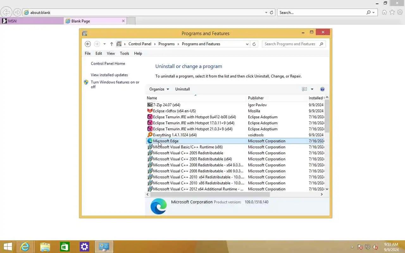Select the Everything 1.4.1.1024 search icon

(x=150, y=135)
